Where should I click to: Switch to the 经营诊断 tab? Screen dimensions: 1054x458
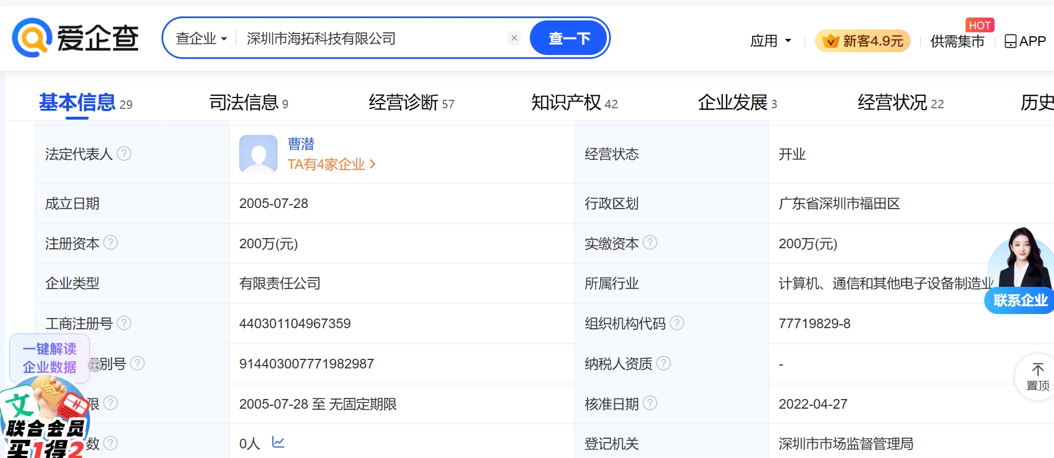(x=411, y=103)
